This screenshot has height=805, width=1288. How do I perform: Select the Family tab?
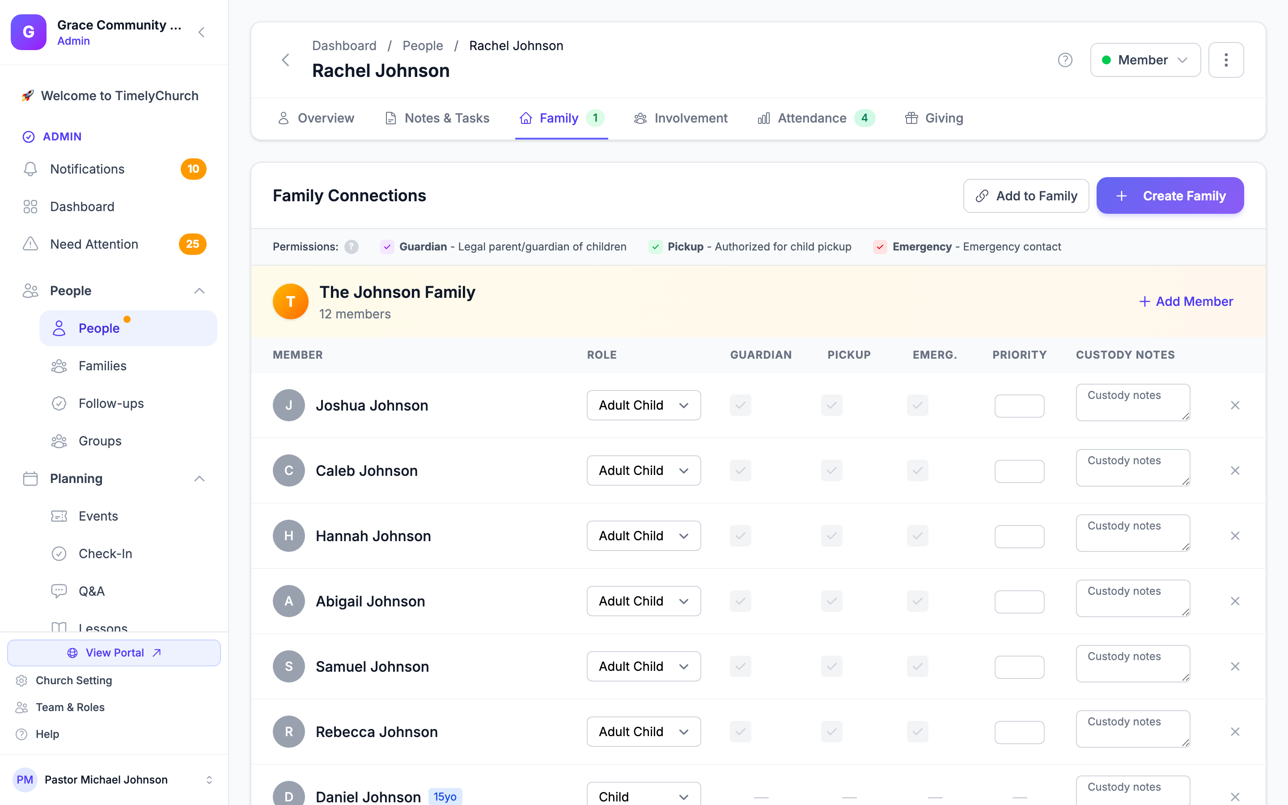click(x=562, y=118)
